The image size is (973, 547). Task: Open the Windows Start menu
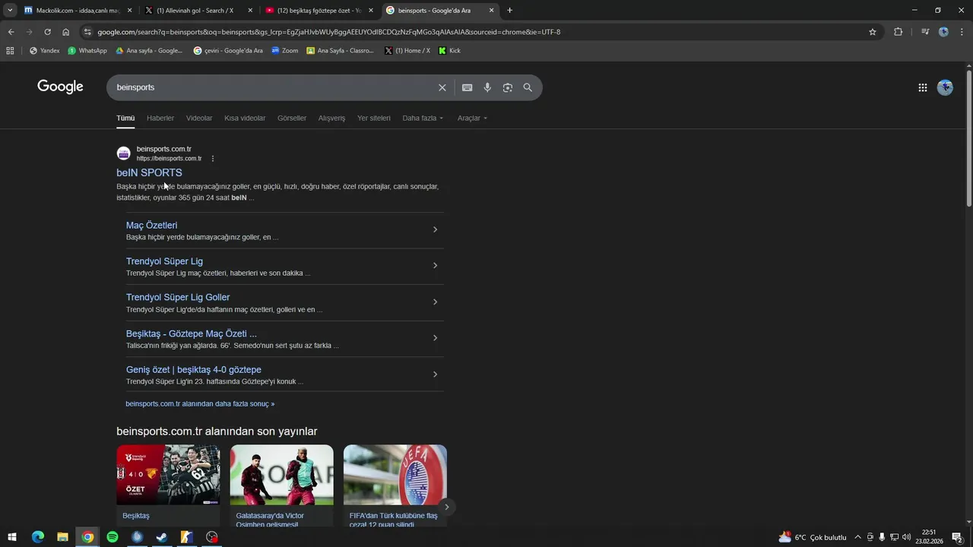pos(12,537)
